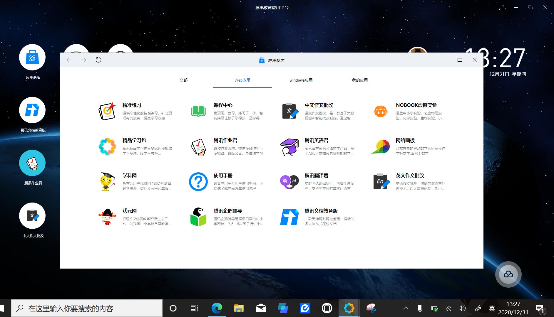The width and height of the screenshot is (554, 317).
Task: Open the 腾讯文档教育版 icon in store list
Action: coord(289,217)
